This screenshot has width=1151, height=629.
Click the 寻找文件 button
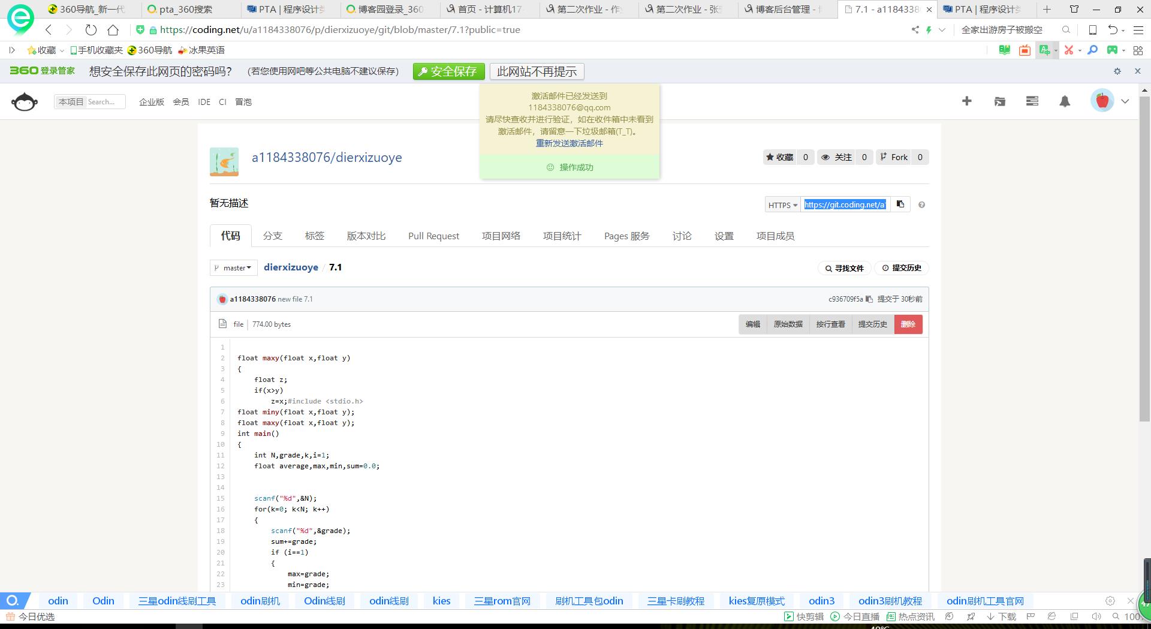click(x=844, y=268)
